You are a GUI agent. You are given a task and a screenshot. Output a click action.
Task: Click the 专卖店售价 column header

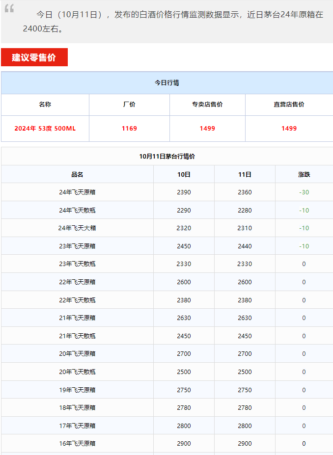click(x=207, y=105)
